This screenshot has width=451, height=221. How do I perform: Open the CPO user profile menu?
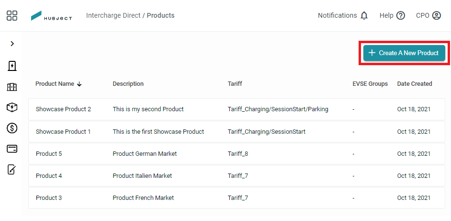[428, 15]
